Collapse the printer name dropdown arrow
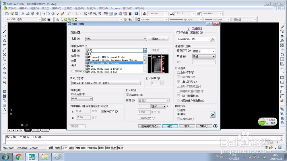287x161 pixels. click(x=145, y=50)
